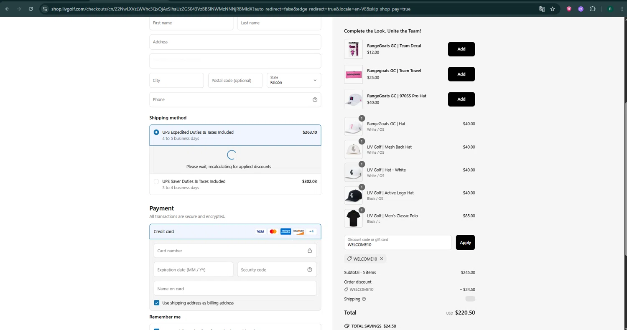
Task: Click the Mastercard logo
Action: (x=273, y=231)
